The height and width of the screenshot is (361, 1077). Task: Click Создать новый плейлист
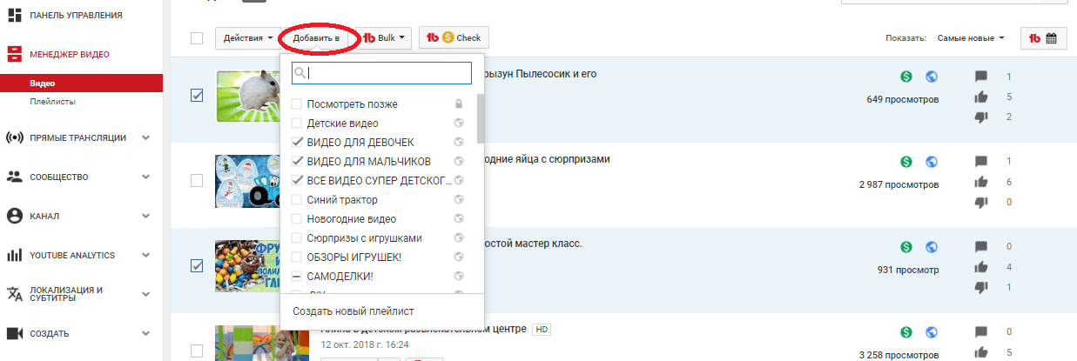tap(353, 311)
